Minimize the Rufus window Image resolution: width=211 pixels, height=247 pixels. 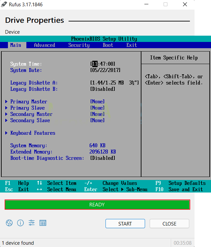tap(146, 4)
